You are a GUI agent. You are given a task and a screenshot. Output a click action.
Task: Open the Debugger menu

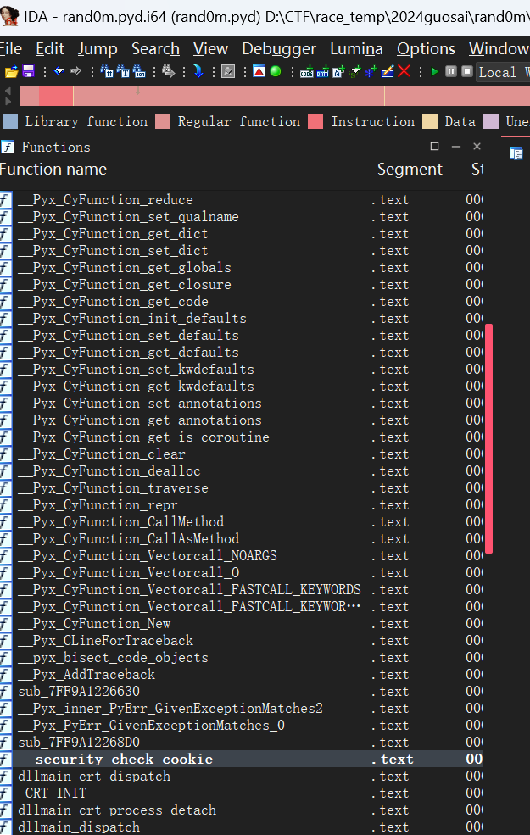pyautogui.click(x=279, y=49)
